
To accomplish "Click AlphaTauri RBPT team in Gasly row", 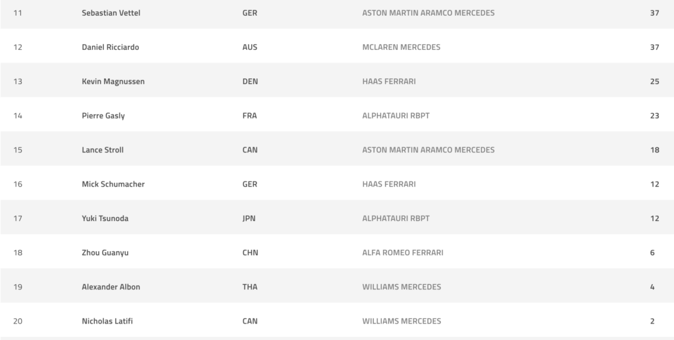I will (396, 116).
